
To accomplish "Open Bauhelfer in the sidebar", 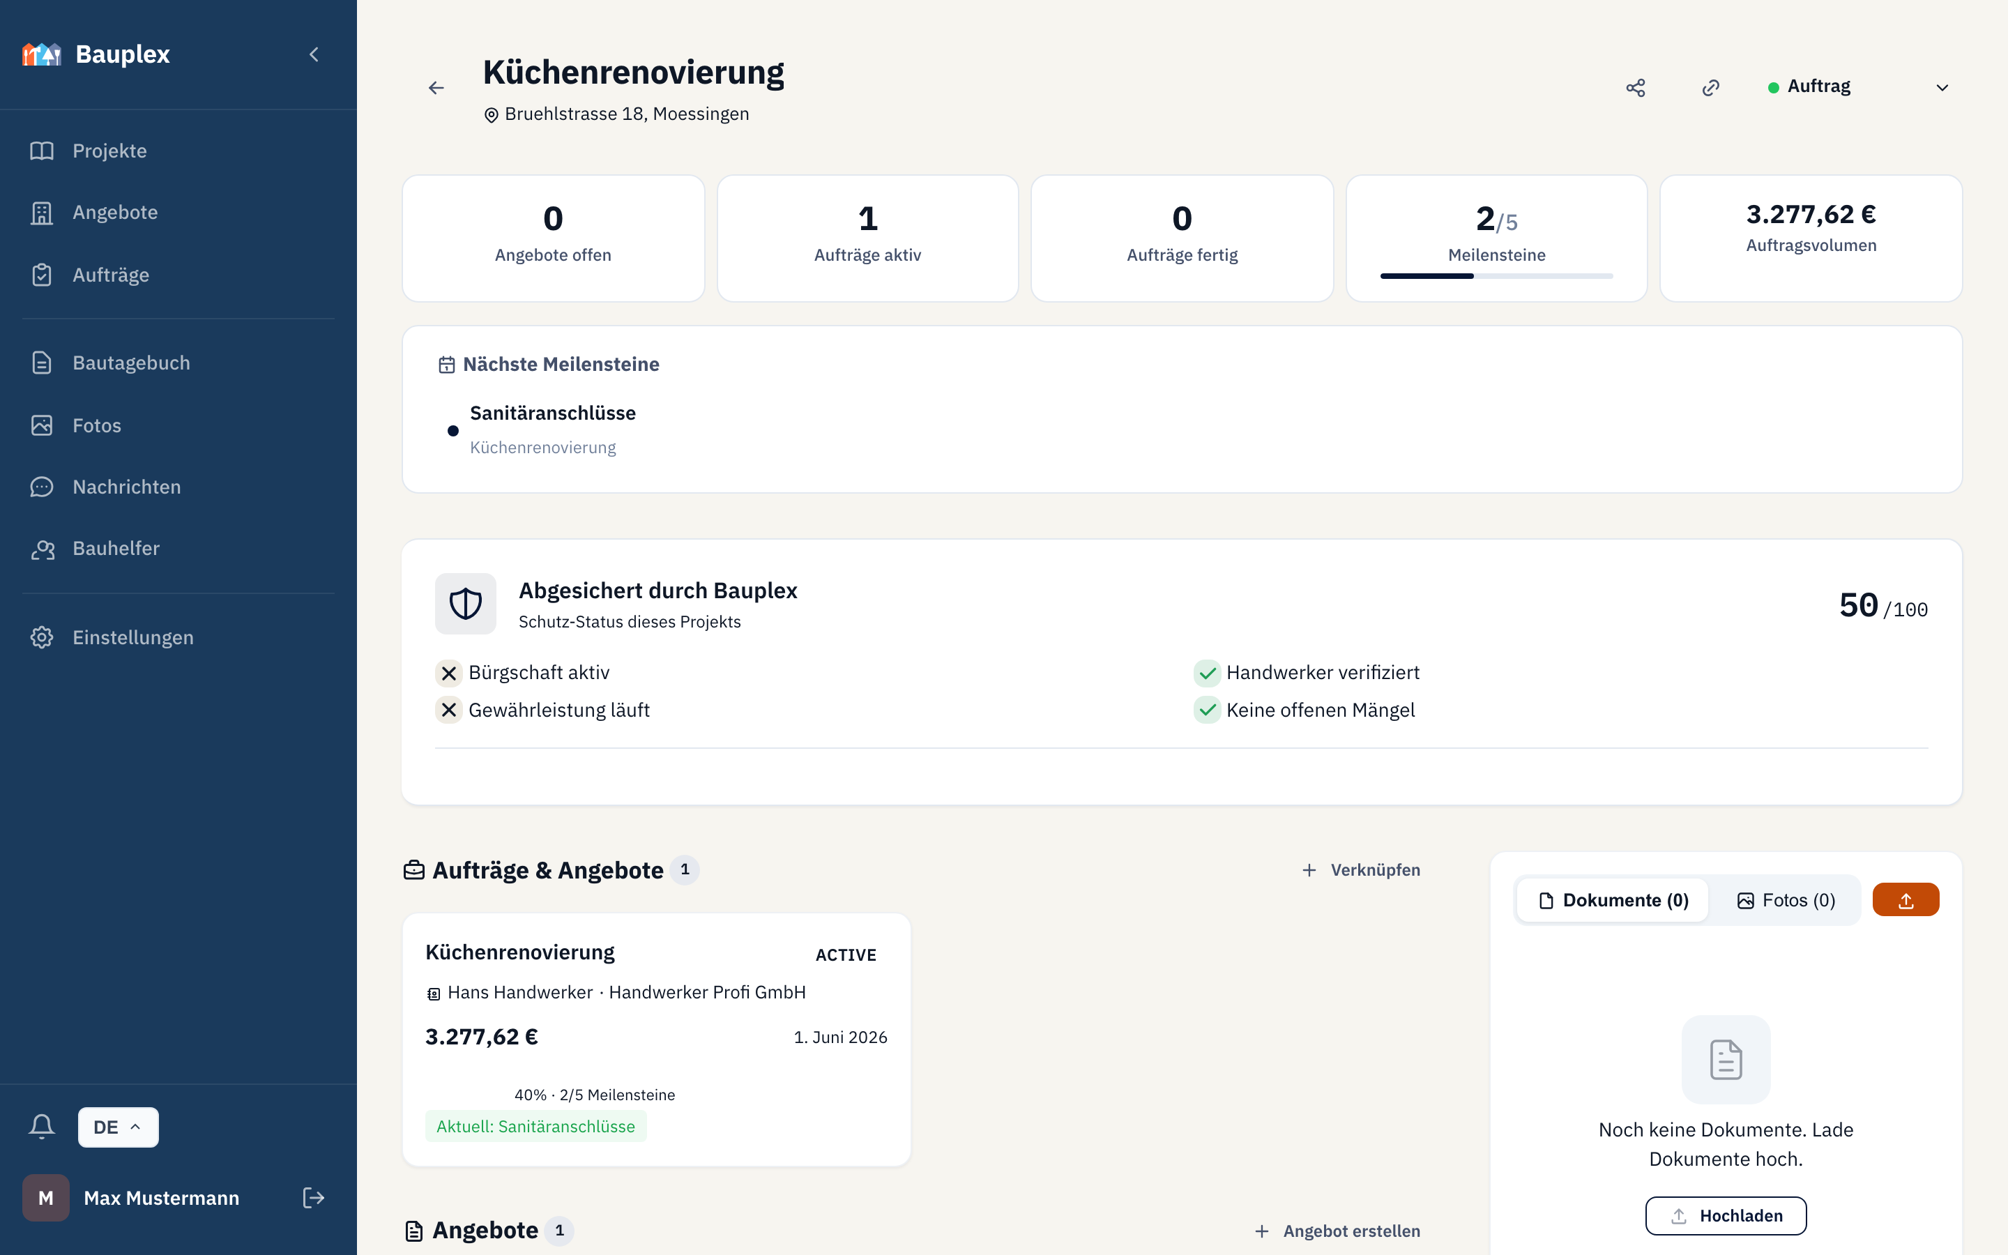I will [178, 548].
